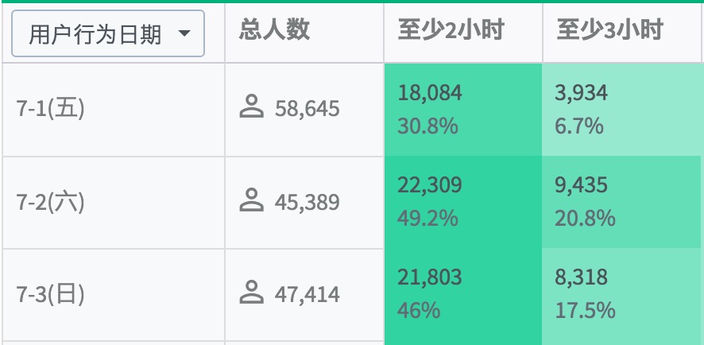Screen dimensions: 704x345
Task: Click the 45,389 total users value
Action: coord(307,203)
